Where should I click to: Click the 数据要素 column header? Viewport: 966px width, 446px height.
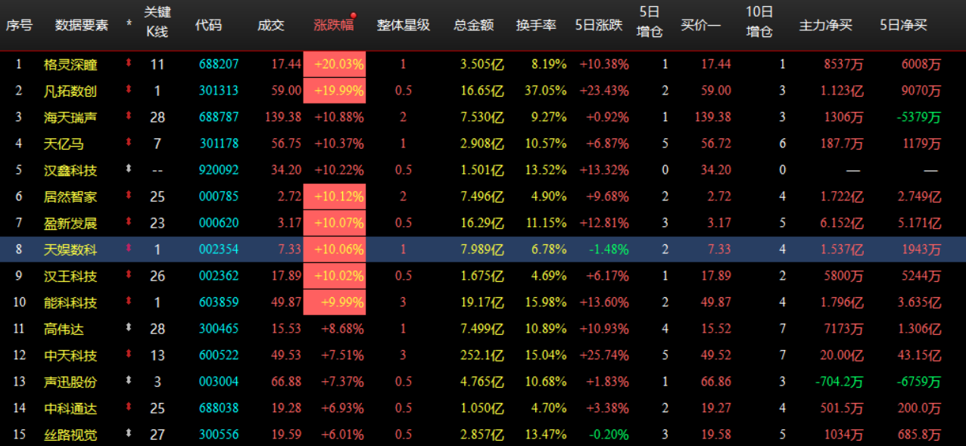click(x=81, y=25)
